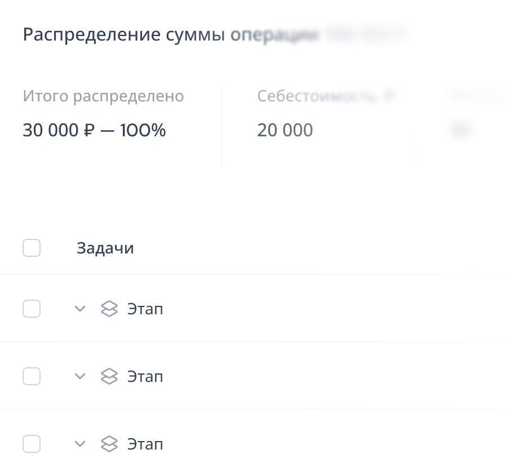Click the Задачи column header
The height and width of the screenshot is (454, 505).
click(105, 248)
